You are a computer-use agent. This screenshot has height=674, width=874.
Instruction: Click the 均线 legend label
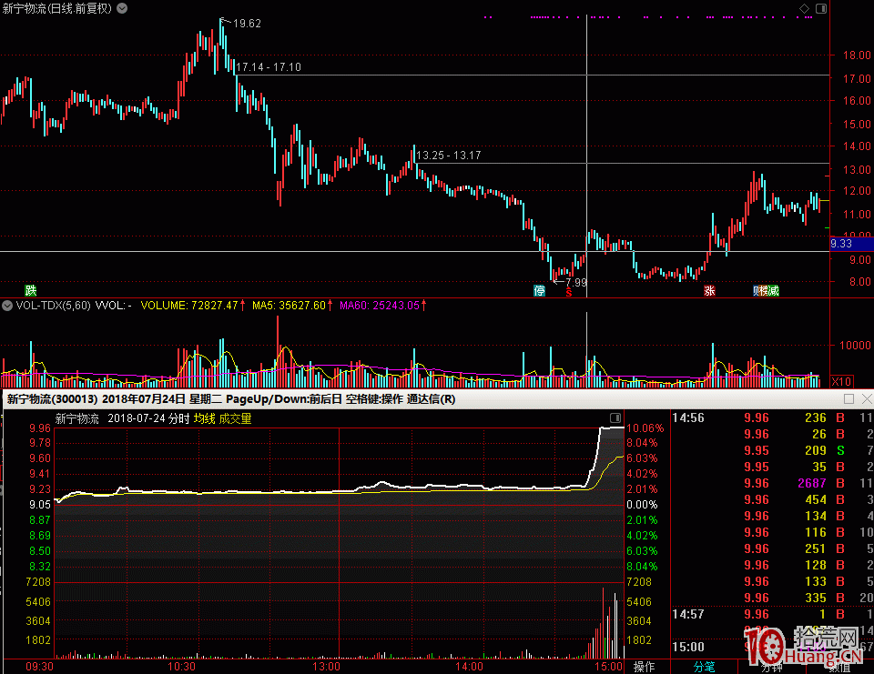pyautogui.click(x=204, y=419)
